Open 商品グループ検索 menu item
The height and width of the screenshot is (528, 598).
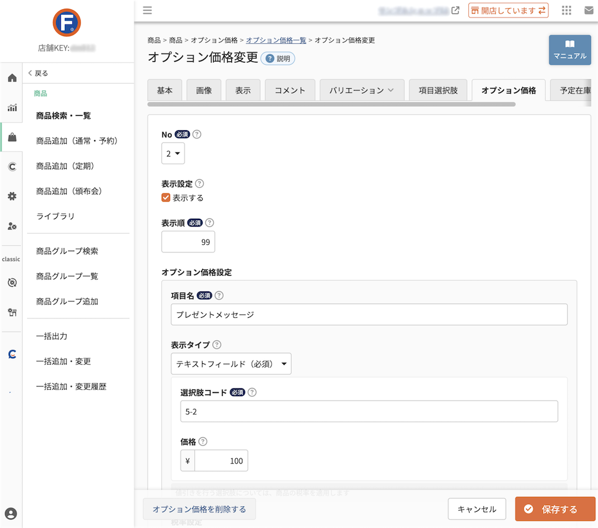[x=67, y=251]
